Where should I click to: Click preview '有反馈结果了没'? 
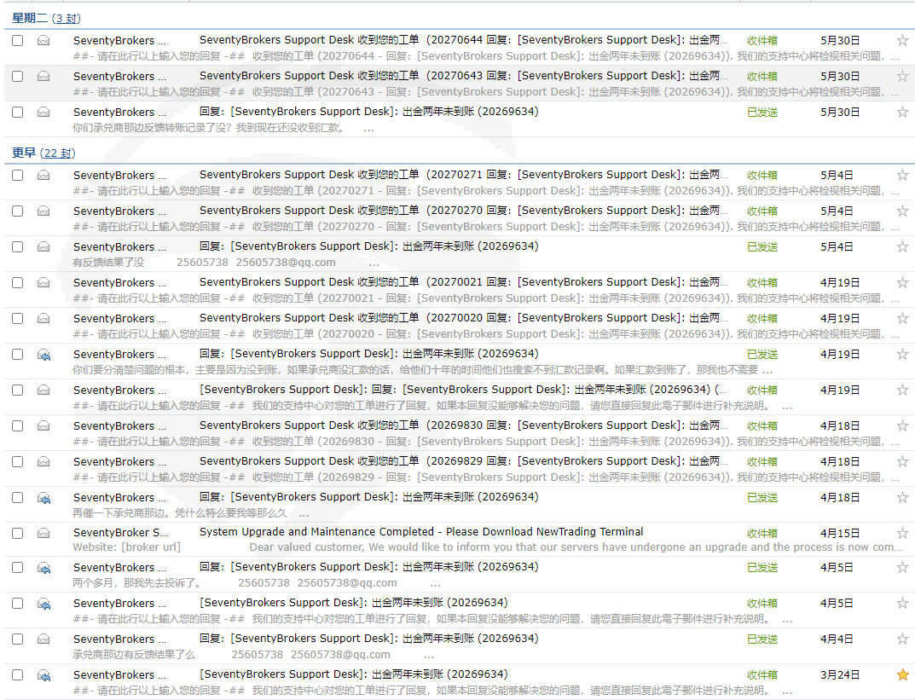coord(108,263)
